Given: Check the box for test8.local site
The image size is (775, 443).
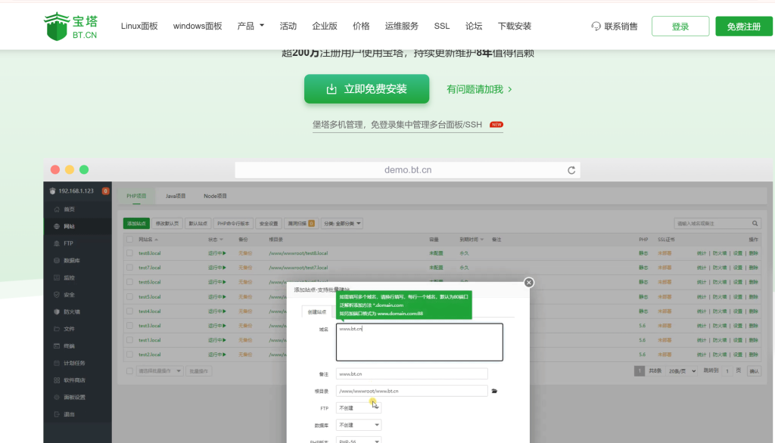Looking at the screenshot, I should point(129,252).
